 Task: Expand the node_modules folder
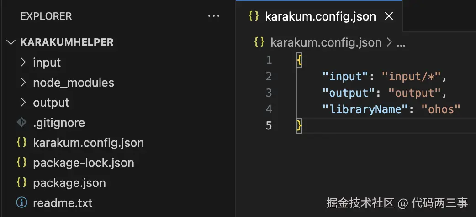click(x=24, y=83)
